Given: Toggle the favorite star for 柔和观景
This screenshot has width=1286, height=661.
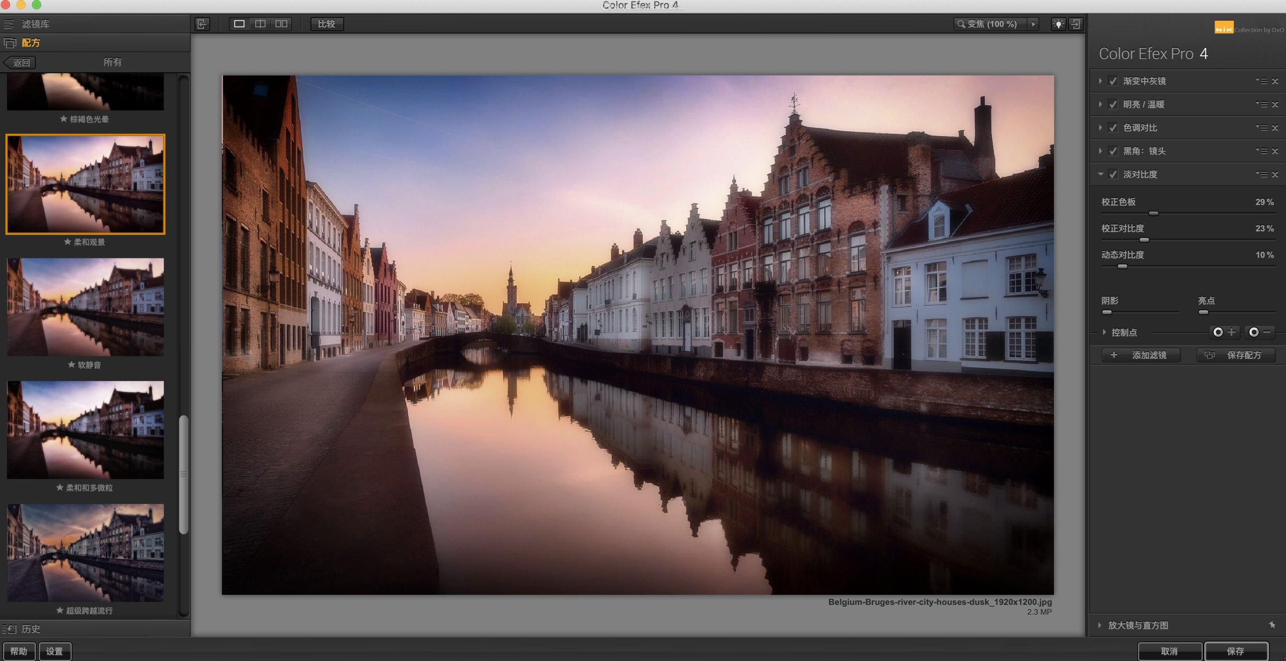Looking at the screenshot, I should click(67, 242).
